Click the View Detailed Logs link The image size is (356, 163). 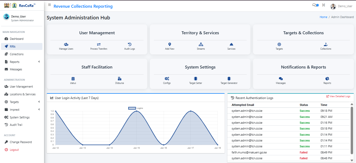[338, 96]
